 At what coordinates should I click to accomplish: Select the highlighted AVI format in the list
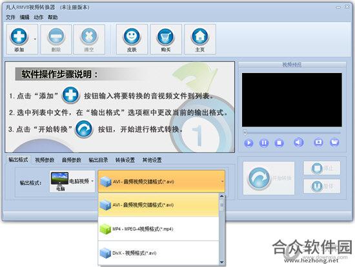[x=159, y=205]
